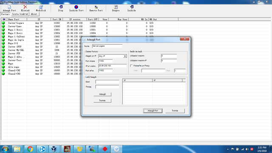Click the yellow paw taskbar icon
The image size is (272, 153).
click(79, 149)
